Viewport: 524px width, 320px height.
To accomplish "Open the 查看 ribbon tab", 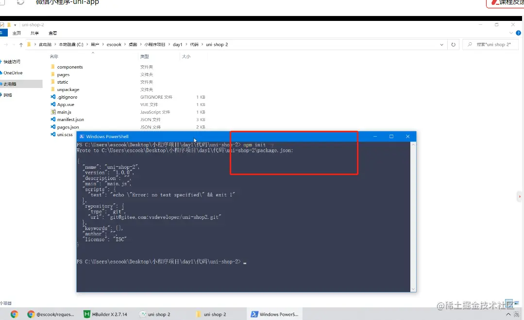I will coord(52,33).
